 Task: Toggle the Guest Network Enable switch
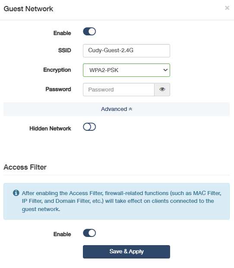pyautogui.click(x=89, y=32)
